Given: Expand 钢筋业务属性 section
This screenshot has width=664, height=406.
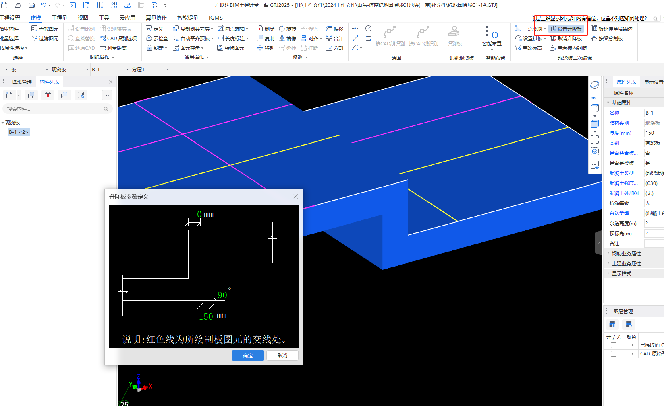Looking at the screenshot, I should click(608, 253).
